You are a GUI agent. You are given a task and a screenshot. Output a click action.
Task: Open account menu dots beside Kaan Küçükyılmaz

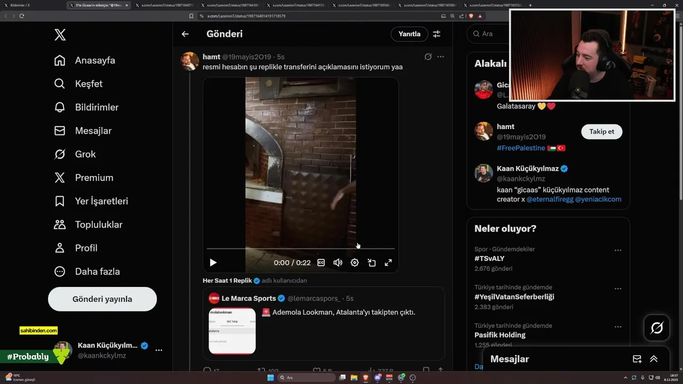coord(158,350)
